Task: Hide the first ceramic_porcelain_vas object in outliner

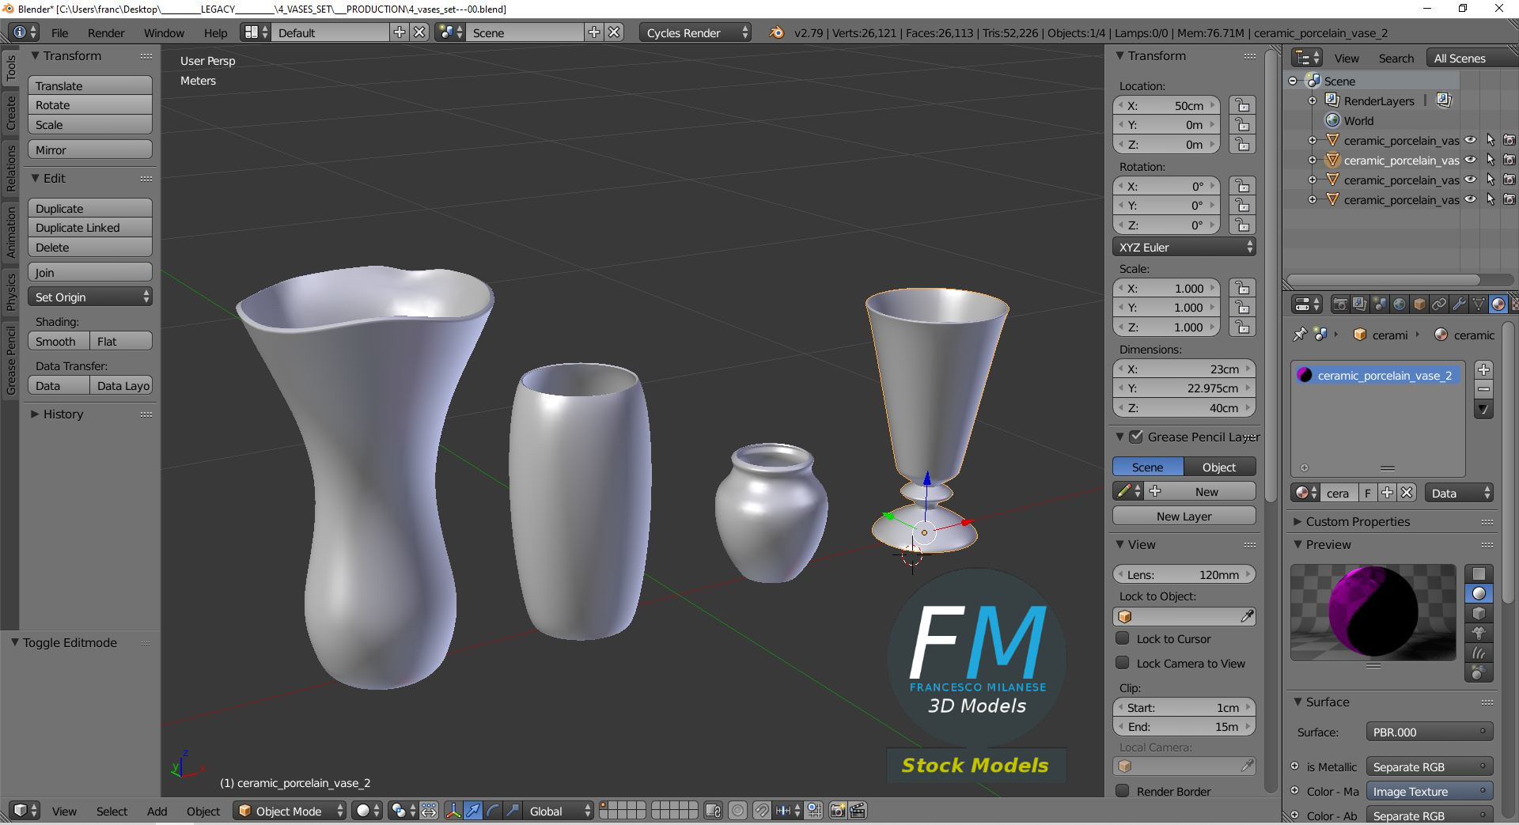Action: coord(1471,140)
